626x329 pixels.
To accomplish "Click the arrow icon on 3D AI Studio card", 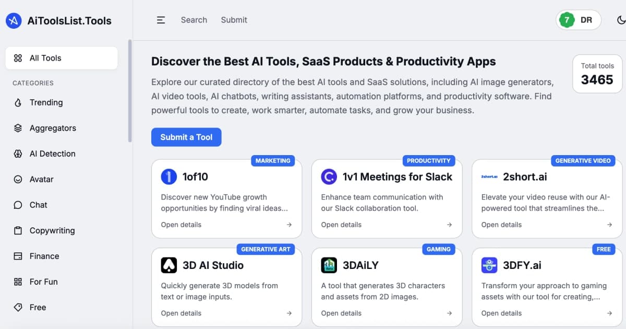I will click(x=289, y=313).
